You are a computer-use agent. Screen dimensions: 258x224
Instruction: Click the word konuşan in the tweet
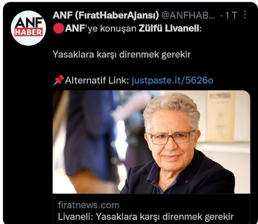click(x=118, y=28)
